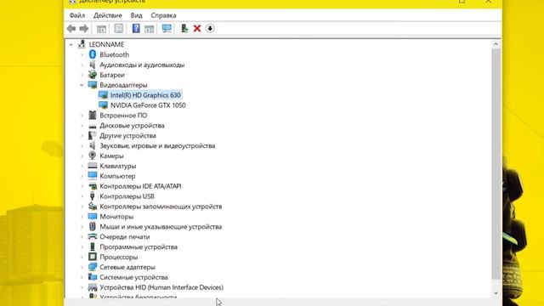
Task: Expand the Контроллеры запоминающих устройств category
Action: (x=82, y=207)
